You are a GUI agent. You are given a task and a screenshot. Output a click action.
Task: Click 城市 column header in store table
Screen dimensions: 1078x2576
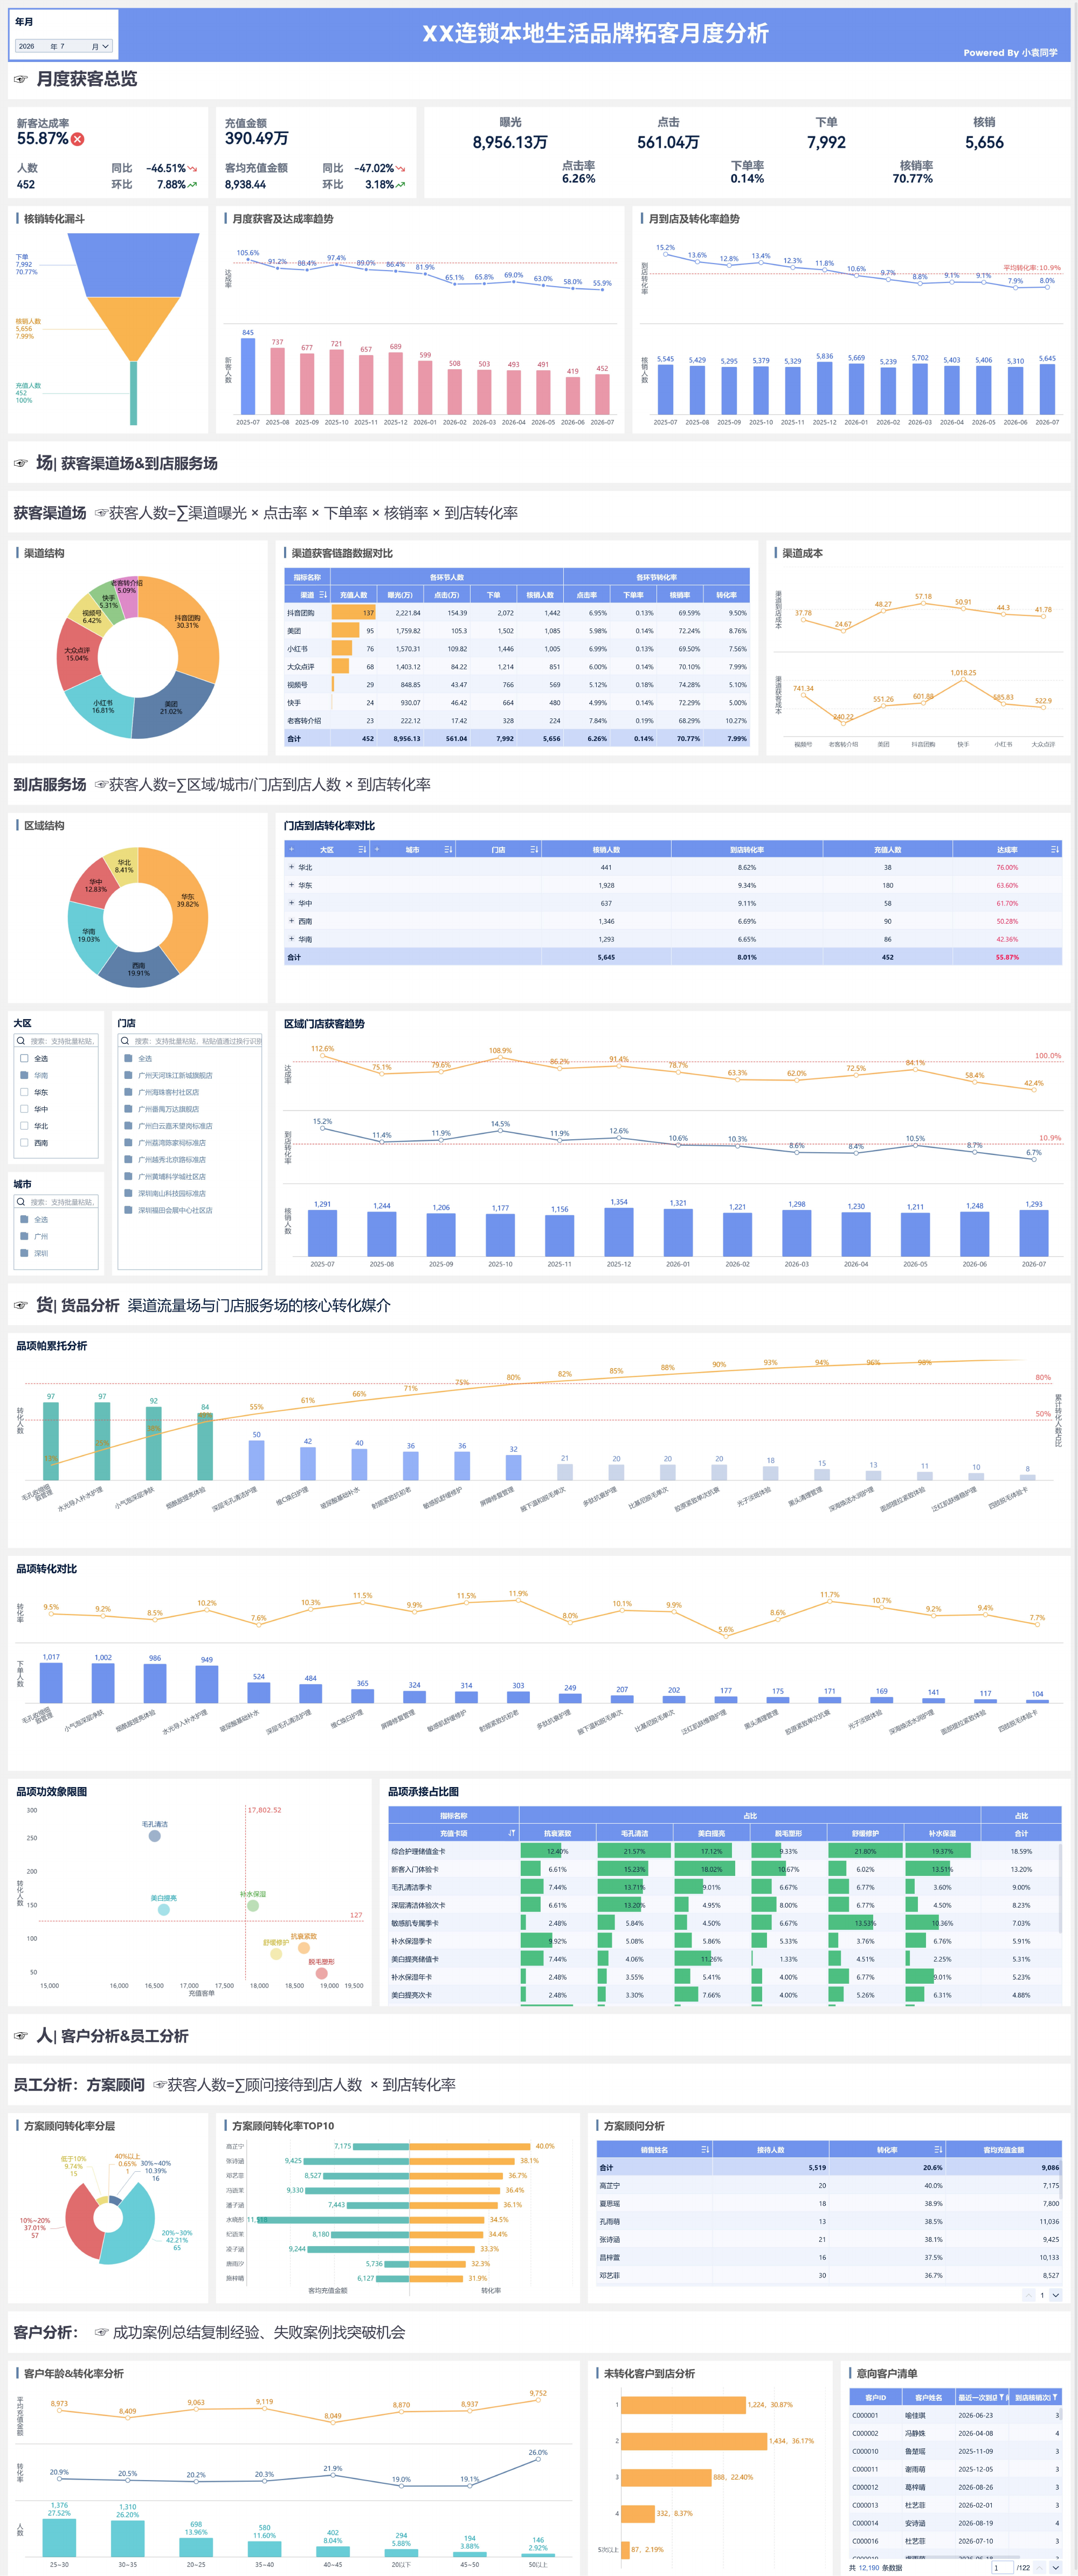(x=413, y=849)
